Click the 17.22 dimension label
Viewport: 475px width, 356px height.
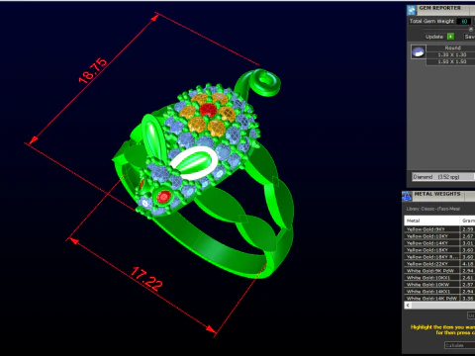click(x=146, y=279)
